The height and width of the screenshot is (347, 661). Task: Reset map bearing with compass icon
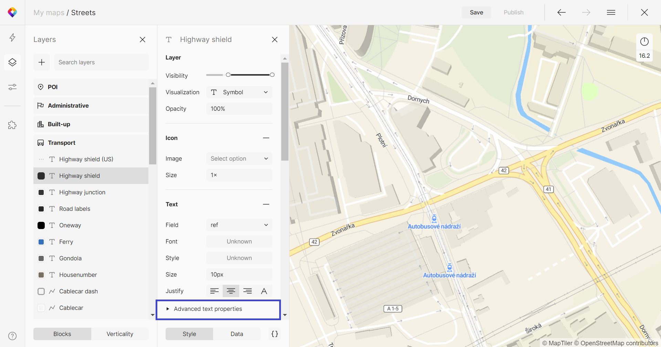coord(644,42)
